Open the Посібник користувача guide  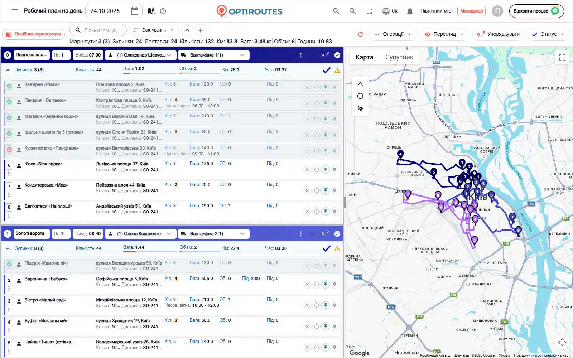pos(34,34)
